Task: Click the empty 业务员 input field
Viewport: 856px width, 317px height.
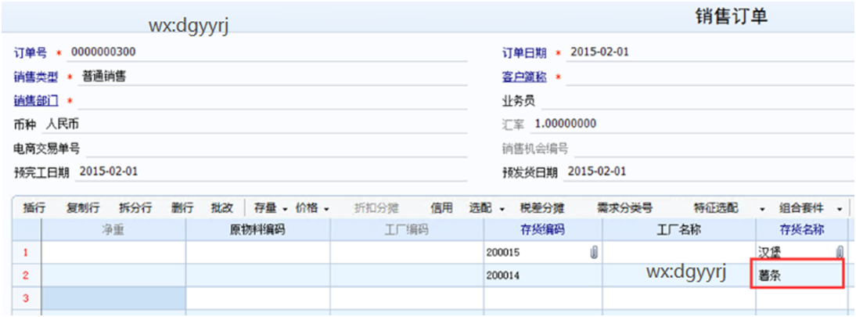Action: [696, 101]
